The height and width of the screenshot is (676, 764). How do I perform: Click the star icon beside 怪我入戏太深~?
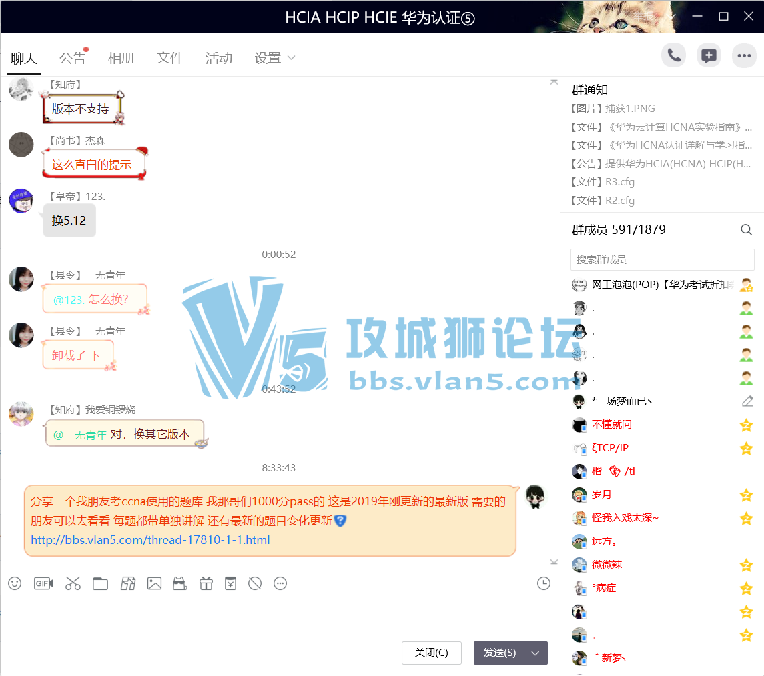coord(746,518)
